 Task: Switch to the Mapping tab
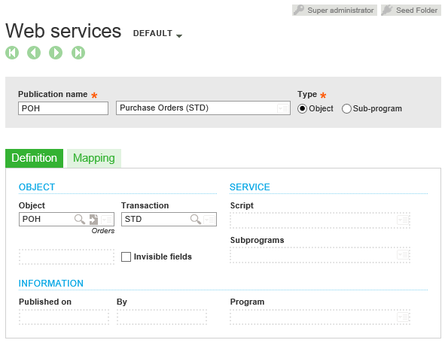pyautogui.click(x=94, y=158)
